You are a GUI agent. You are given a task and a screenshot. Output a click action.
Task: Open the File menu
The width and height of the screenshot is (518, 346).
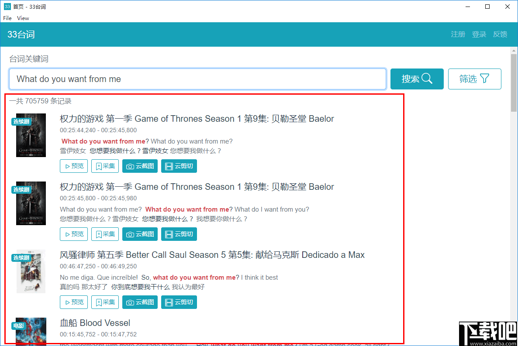(7, 18)
